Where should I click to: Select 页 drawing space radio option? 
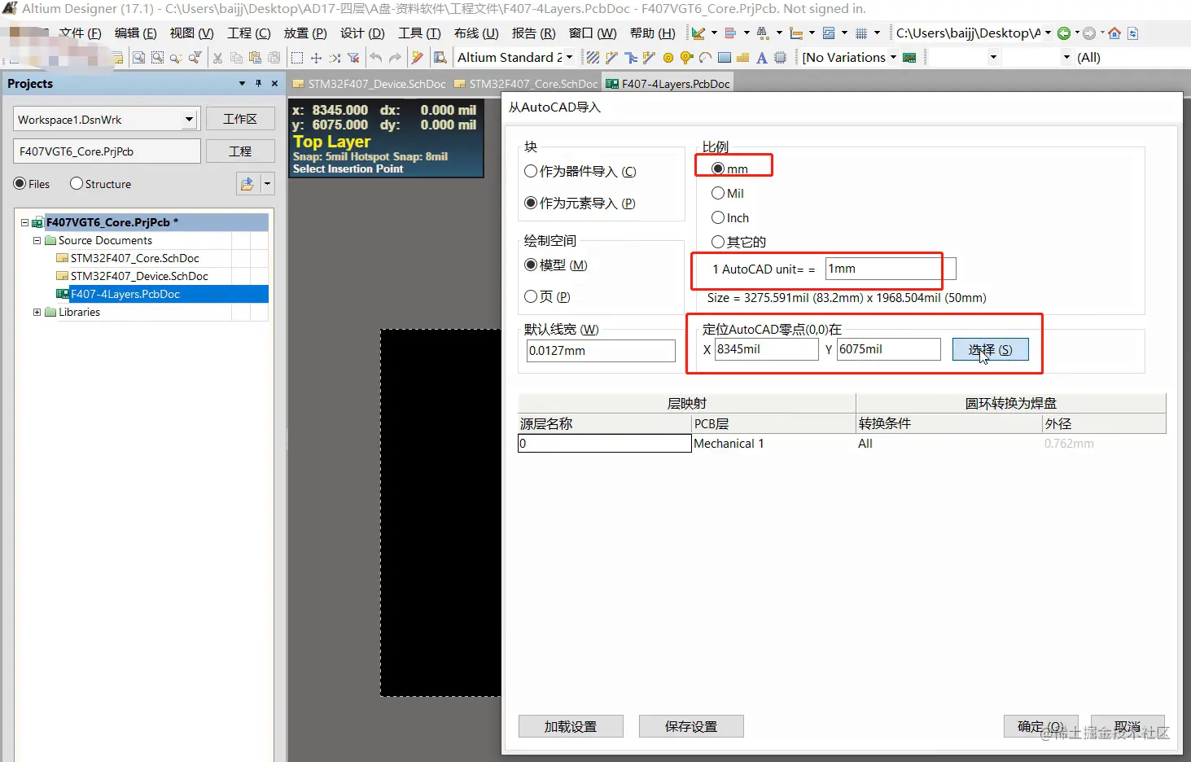coord(531,296)
